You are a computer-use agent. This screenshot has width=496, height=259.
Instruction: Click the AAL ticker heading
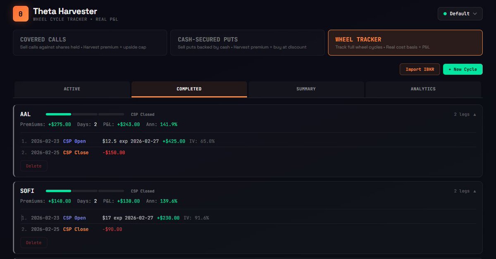(x=25, y=114)
